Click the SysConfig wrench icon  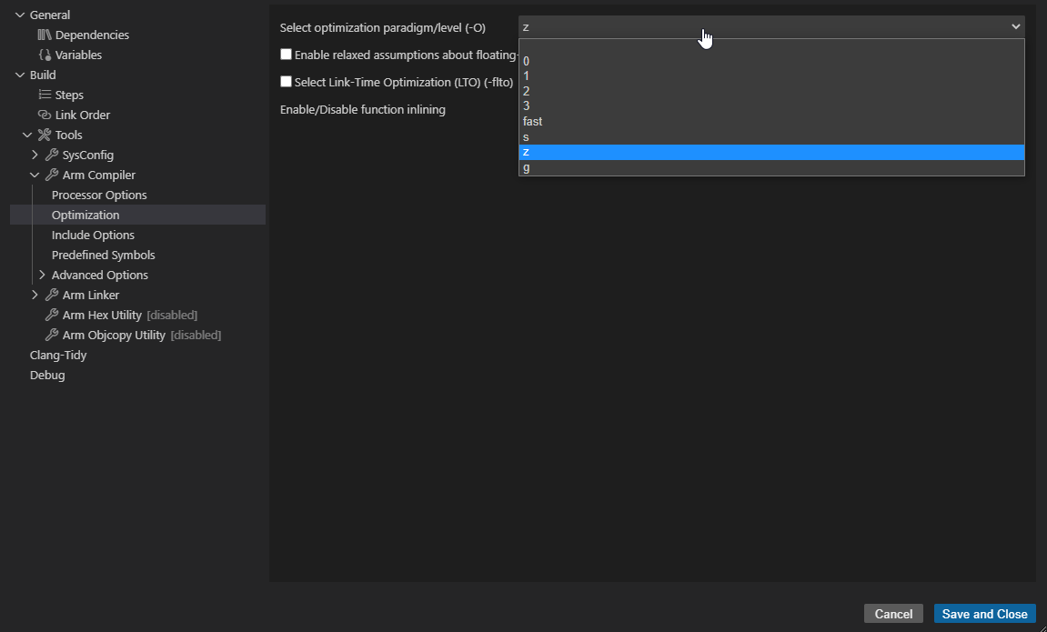click(52, 155)
